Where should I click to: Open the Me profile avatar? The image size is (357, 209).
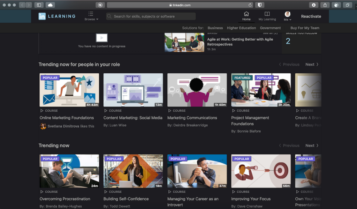click(287, 14)
